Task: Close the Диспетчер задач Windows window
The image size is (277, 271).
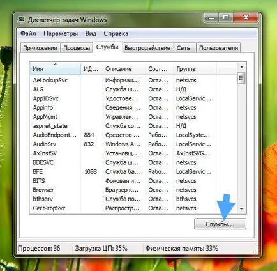Action: [x=246, y=18]
